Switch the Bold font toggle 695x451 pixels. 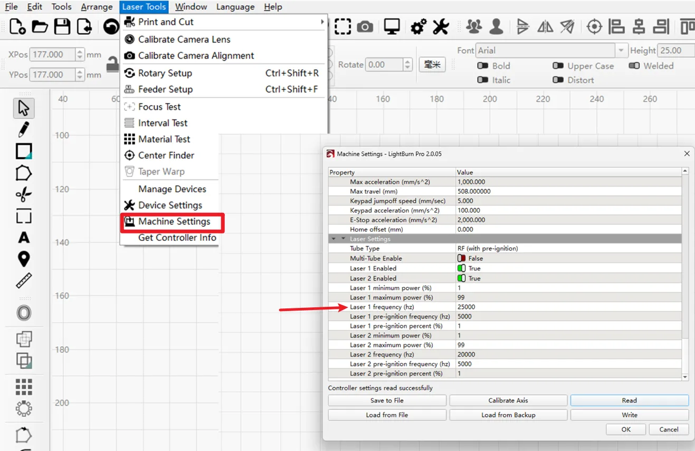click(482, 66)
